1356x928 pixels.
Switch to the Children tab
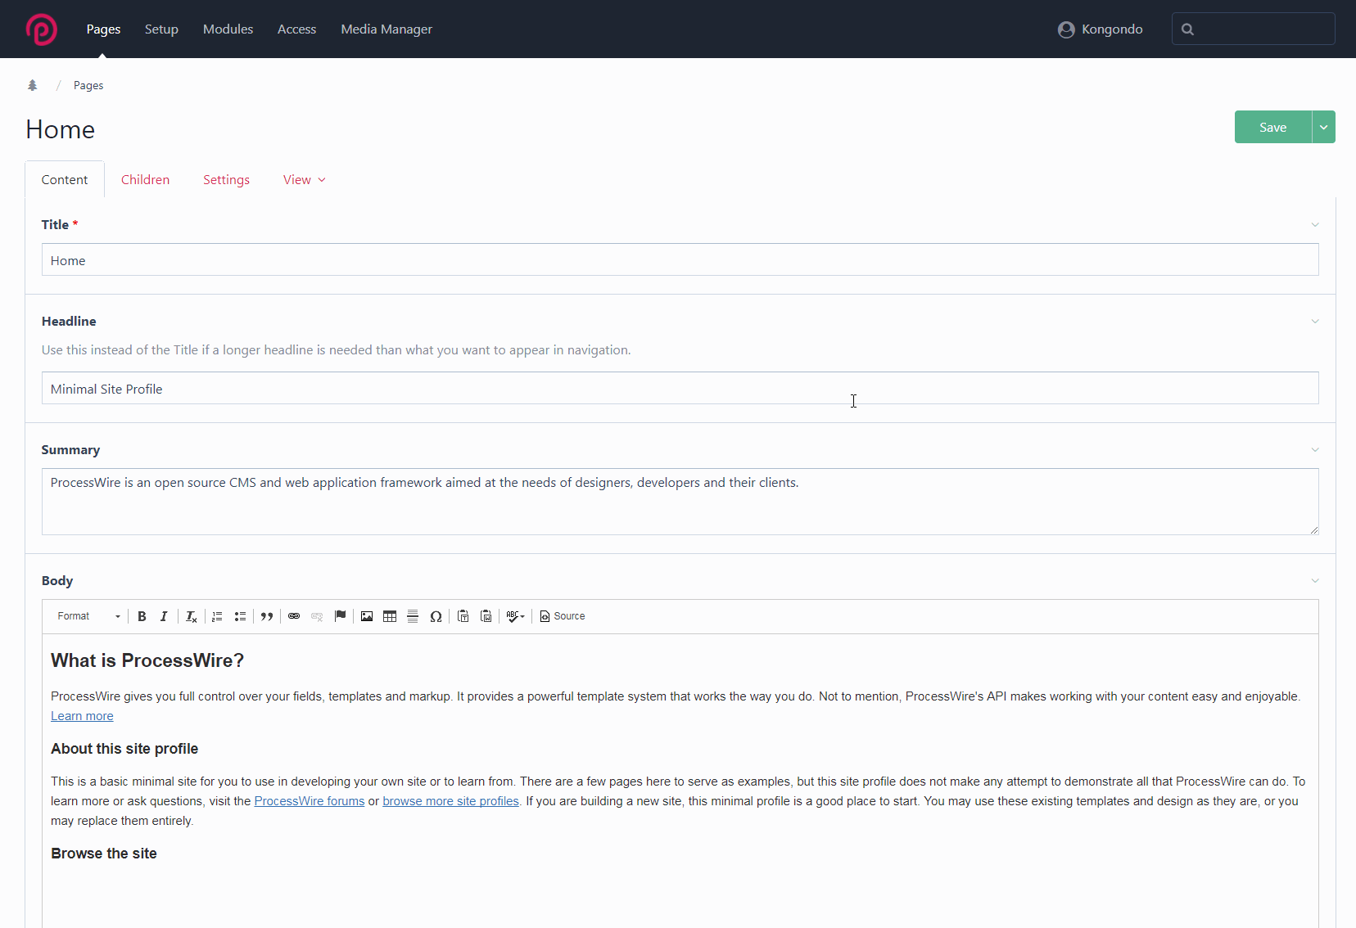tap(145, 179)
